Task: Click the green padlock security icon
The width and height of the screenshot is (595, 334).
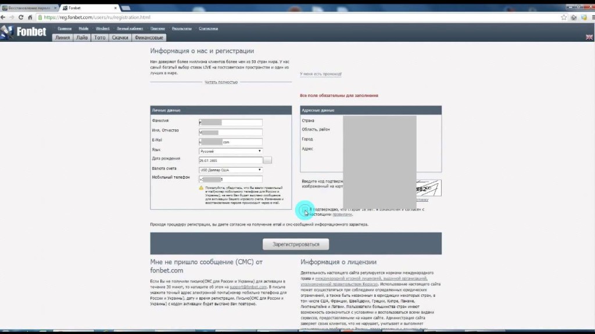Action: click(x=40, y=17)
